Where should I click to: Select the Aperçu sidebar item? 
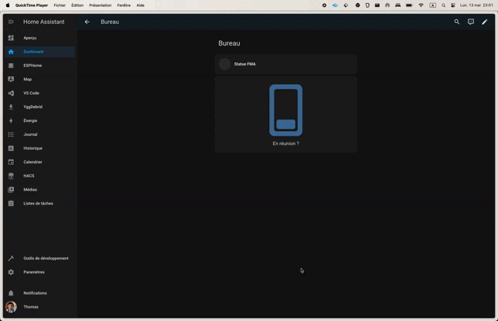pos(39,38)
